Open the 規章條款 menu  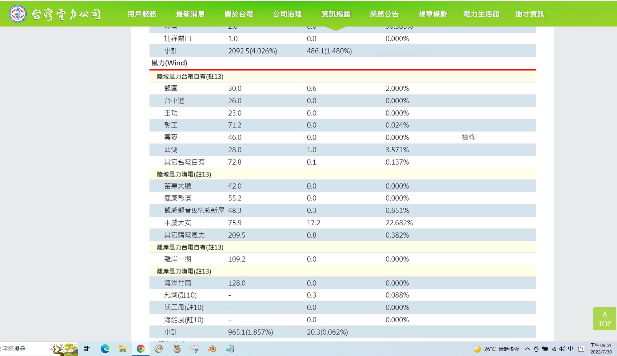[433, 14]
